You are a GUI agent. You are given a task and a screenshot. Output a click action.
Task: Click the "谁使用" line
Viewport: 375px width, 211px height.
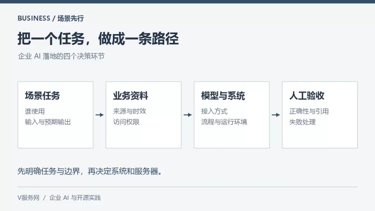[x=35, y=111]
